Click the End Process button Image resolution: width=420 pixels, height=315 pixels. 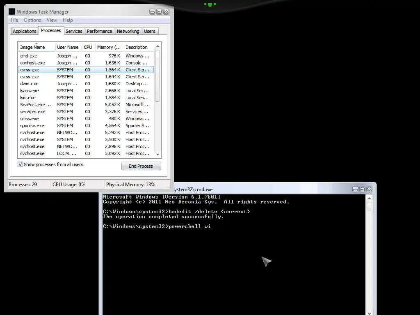click(141, 166)
